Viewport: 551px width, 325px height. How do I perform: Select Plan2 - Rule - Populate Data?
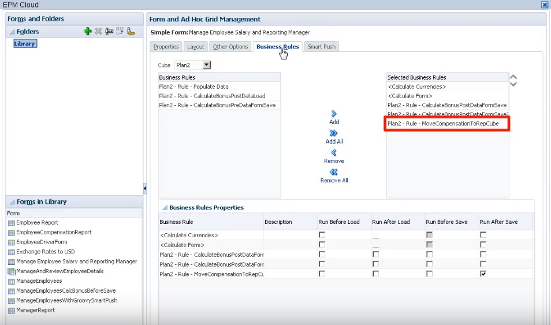click(219, 87)
